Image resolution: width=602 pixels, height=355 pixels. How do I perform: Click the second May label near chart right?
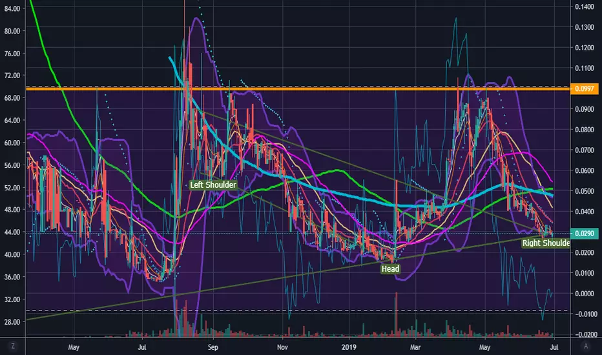click(x=484, y=347)
